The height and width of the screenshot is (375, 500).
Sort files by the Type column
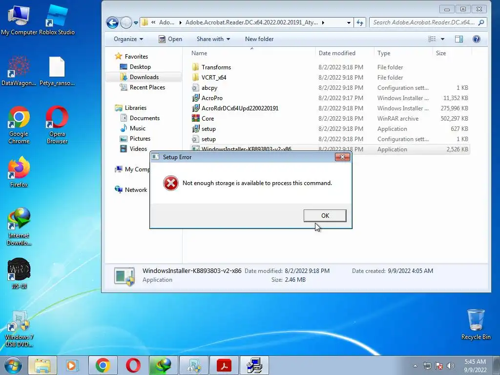(x=403, y=53)
